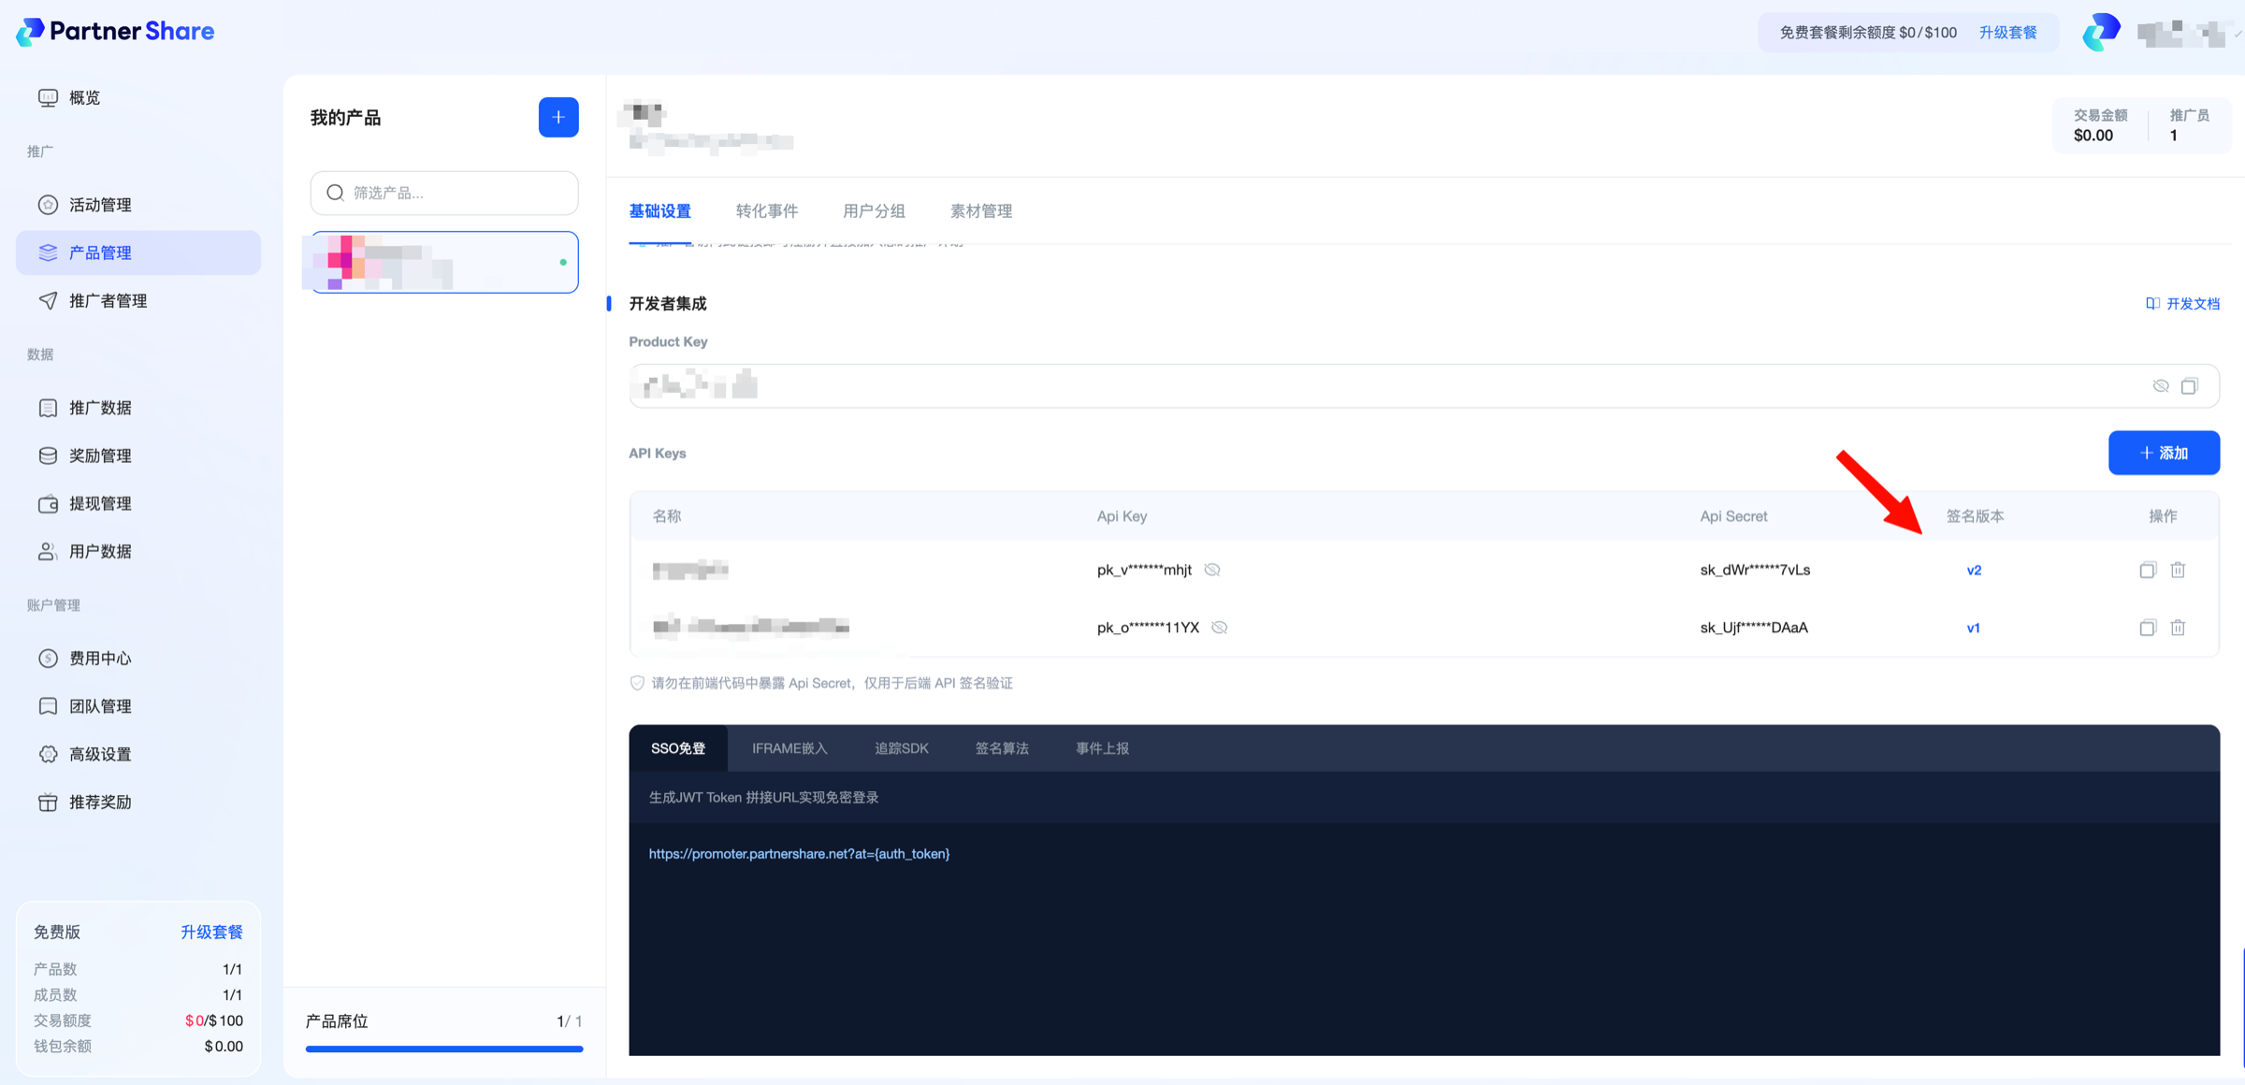Screen dimensions: 2245x1085
Task: Switch to 转化事件 tab
Action: point(767,211)
